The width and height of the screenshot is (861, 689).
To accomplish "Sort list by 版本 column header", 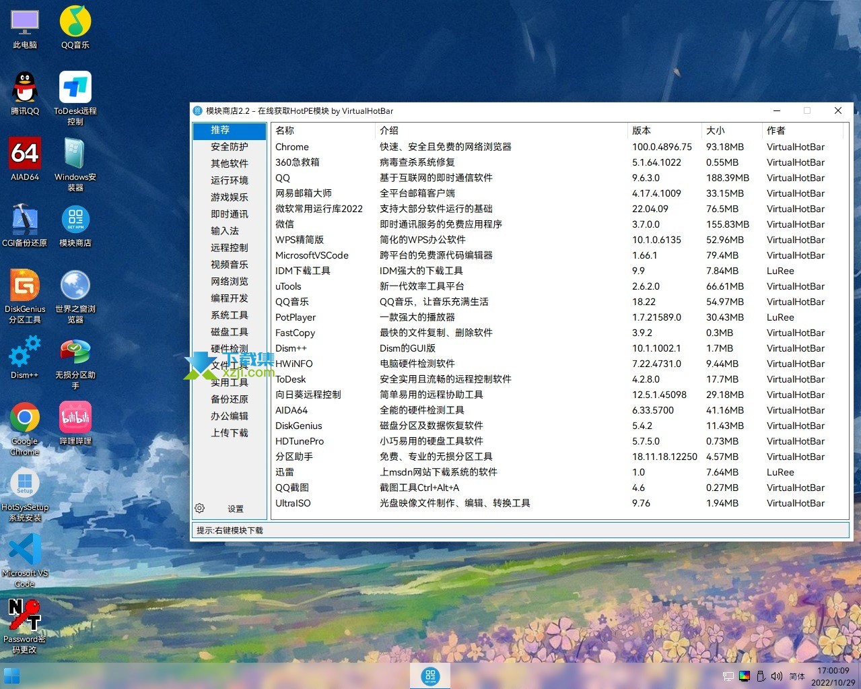I will tap(664, 131).
